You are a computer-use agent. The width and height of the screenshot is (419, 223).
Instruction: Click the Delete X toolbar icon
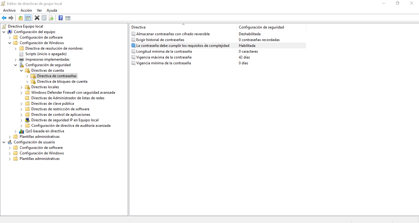click(x=37, y=18)
